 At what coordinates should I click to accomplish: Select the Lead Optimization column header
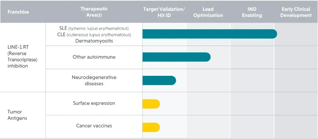[208, 12]
